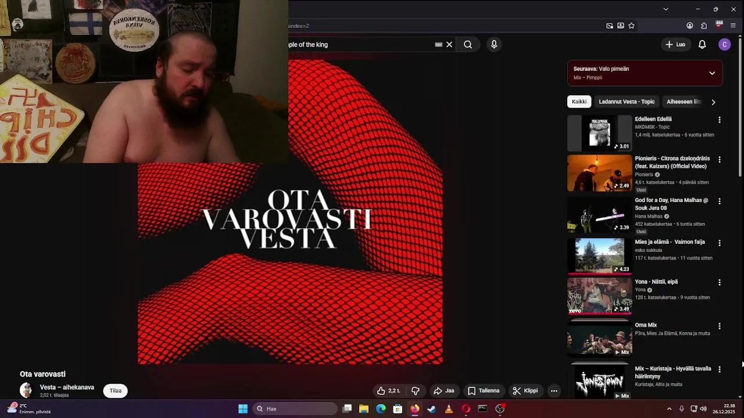This screenshot has height=418, width=744.
Task: Open YouTube notifications bell
Action: (702, 45)
